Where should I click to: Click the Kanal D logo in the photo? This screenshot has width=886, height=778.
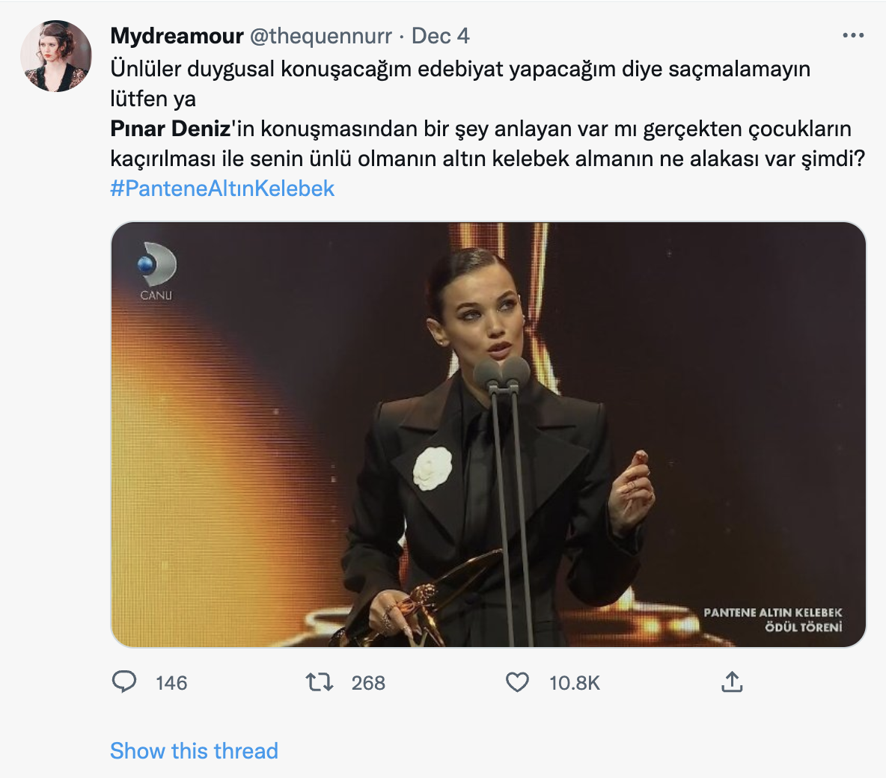click(156, 271)
